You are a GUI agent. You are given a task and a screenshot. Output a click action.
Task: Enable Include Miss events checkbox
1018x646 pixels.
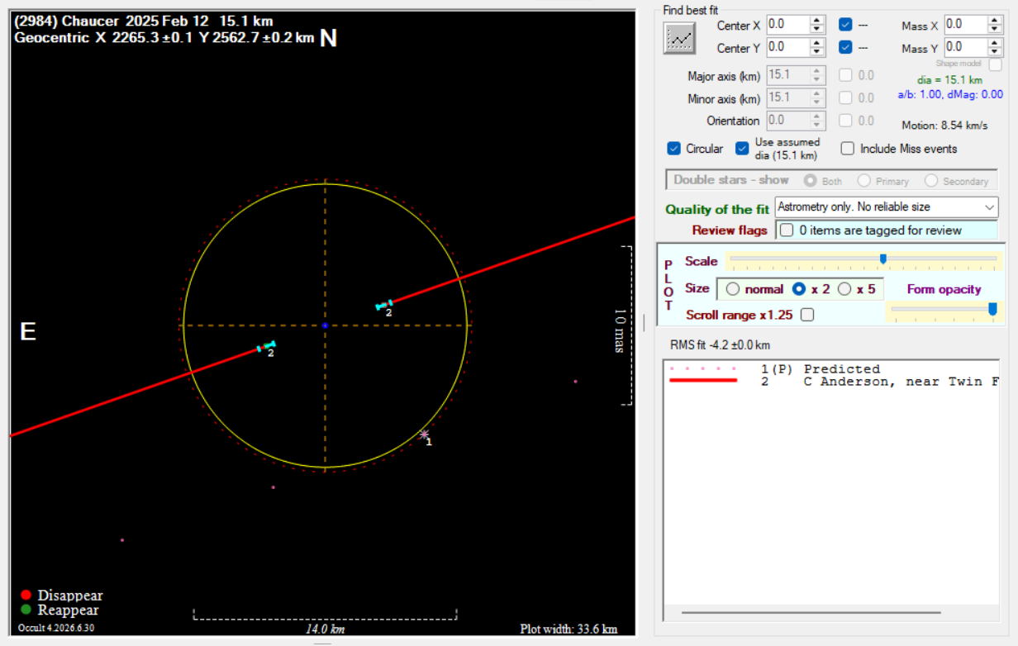tap(848, 149)
